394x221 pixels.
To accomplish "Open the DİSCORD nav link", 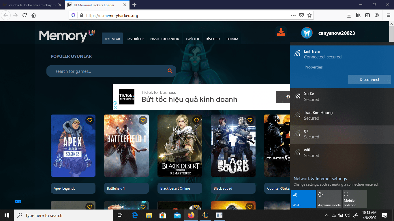I will pyautogui.click(x=213, y=39).
